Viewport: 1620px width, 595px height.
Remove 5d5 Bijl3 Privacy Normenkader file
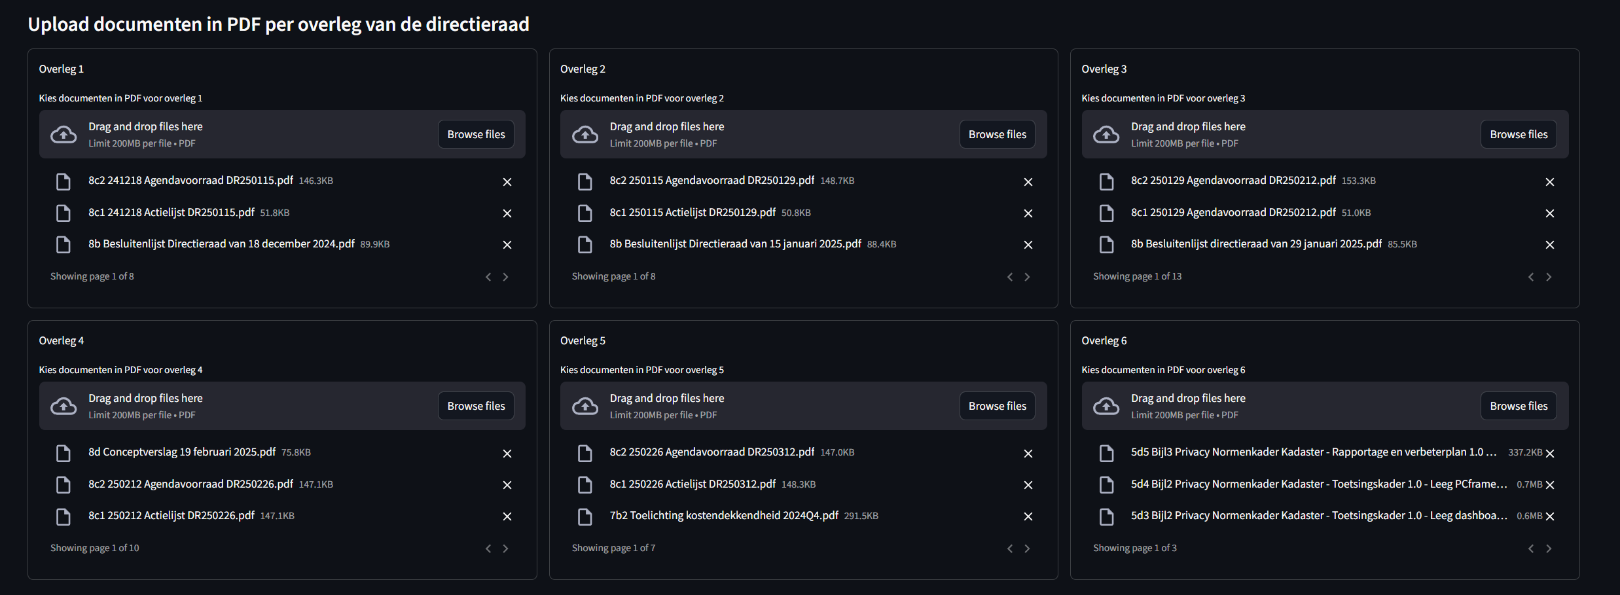(x=1549, y=453)
